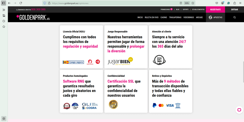
Task: Click the bank transfer building icon
Action: (178, 106)
